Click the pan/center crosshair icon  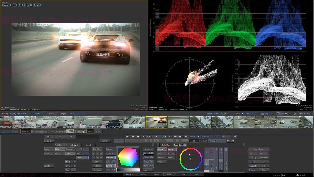pos(290,114)
